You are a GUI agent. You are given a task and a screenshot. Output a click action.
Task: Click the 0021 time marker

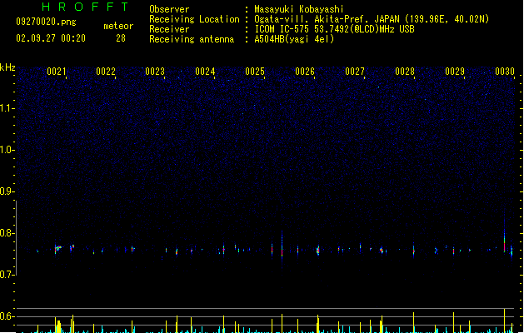(x=57, y=72)
